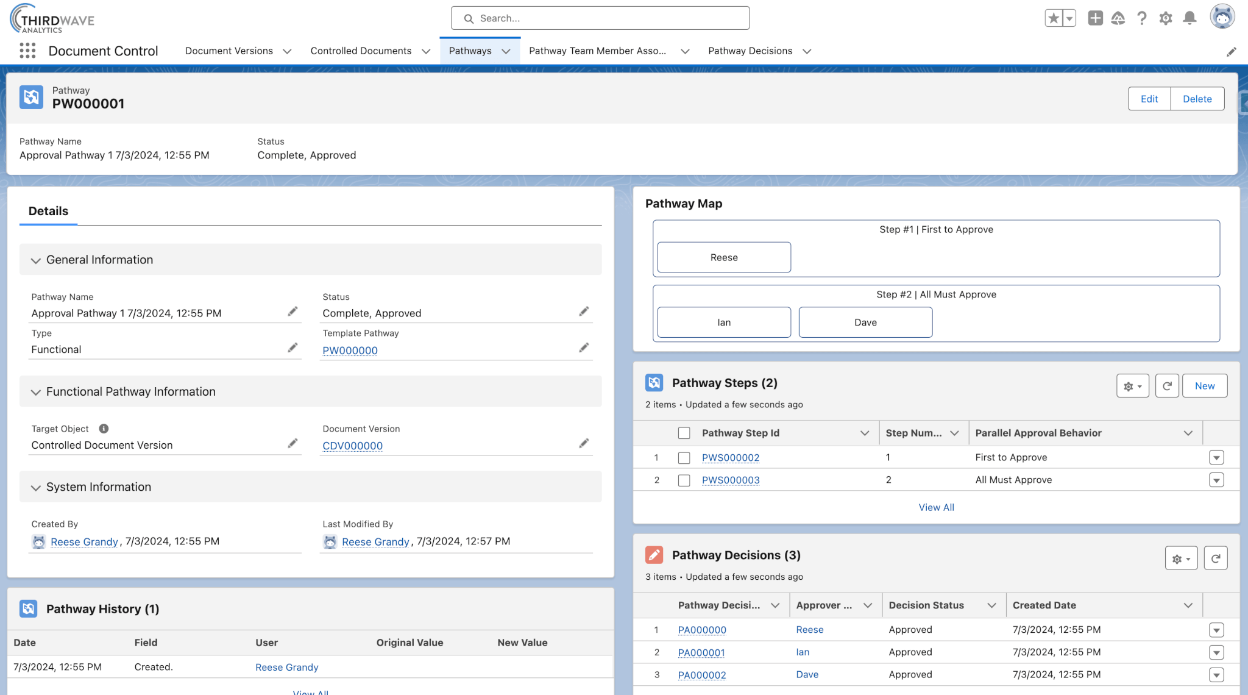This screenshot has height=695, width=1248.
Task: Open pathway step PWS000003 link
Action: pyautogui.click(x=731, y=480)
